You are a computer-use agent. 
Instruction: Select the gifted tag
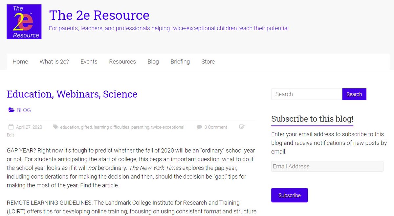click(x=87, y=127)
